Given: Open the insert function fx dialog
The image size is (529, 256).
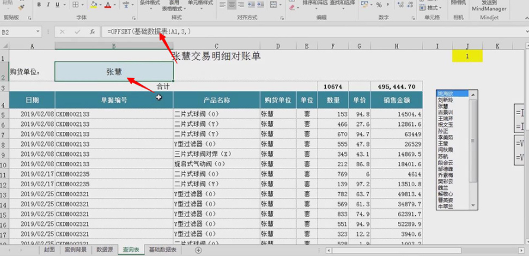Looking at the screenshot, I should tap(92, 32).
